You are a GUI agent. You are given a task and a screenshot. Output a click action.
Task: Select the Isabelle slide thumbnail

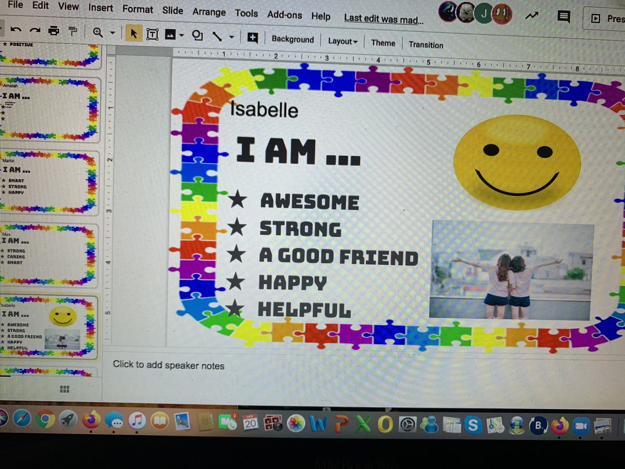pyautogui.click(x=49, y=328)
